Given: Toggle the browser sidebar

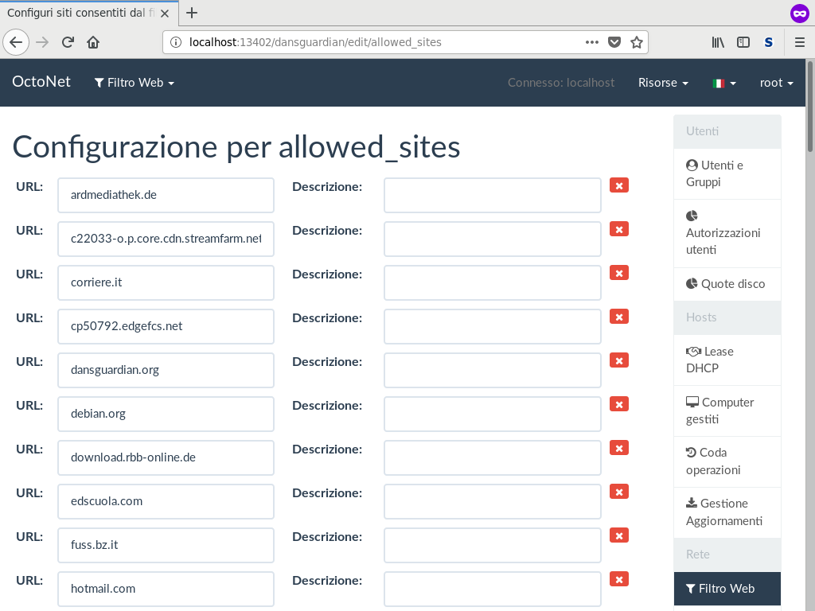Looking at the screenshot, I should (743, 42).
